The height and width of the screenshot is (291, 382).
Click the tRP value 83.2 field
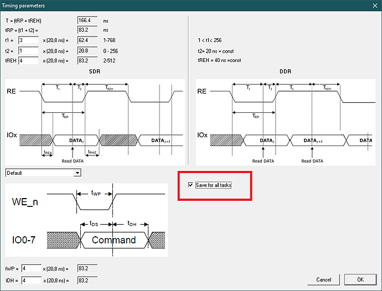coord(87,30)
